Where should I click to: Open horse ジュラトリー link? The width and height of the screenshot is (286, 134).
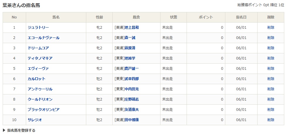click(x=38, y=28)
